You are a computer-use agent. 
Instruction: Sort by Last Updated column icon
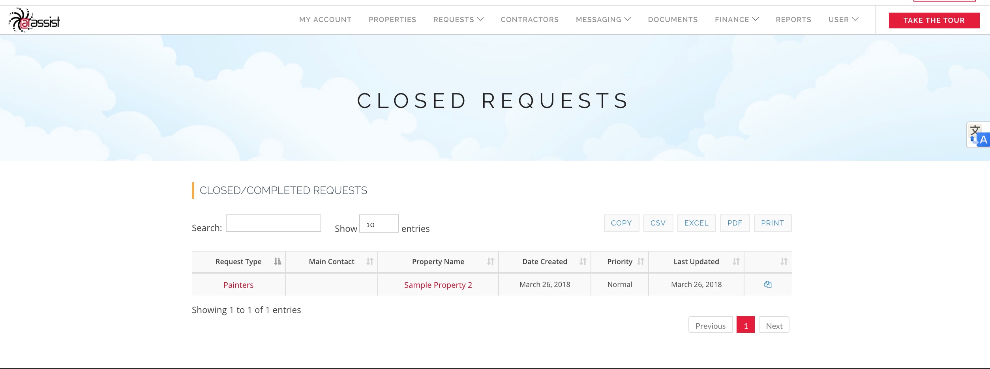point(736,261)
